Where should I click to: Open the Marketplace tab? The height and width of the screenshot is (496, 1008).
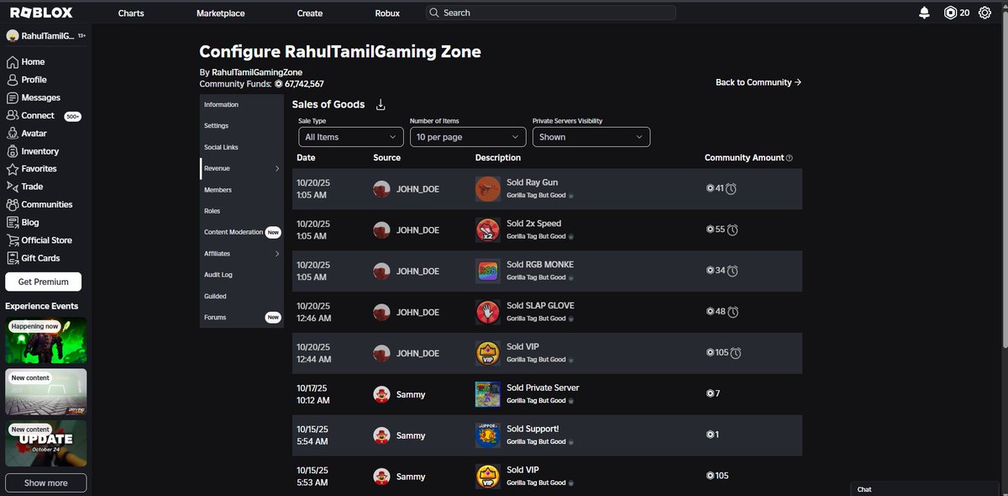pyautogui.click(x=221, y=13)
